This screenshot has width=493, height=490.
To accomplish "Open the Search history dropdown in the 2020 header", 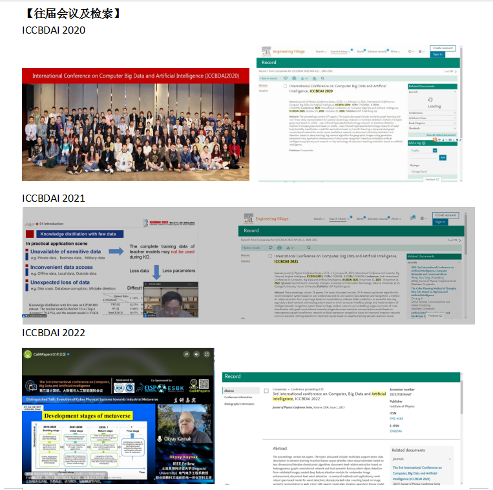I will pyautogui.click(x=341, y=52).
